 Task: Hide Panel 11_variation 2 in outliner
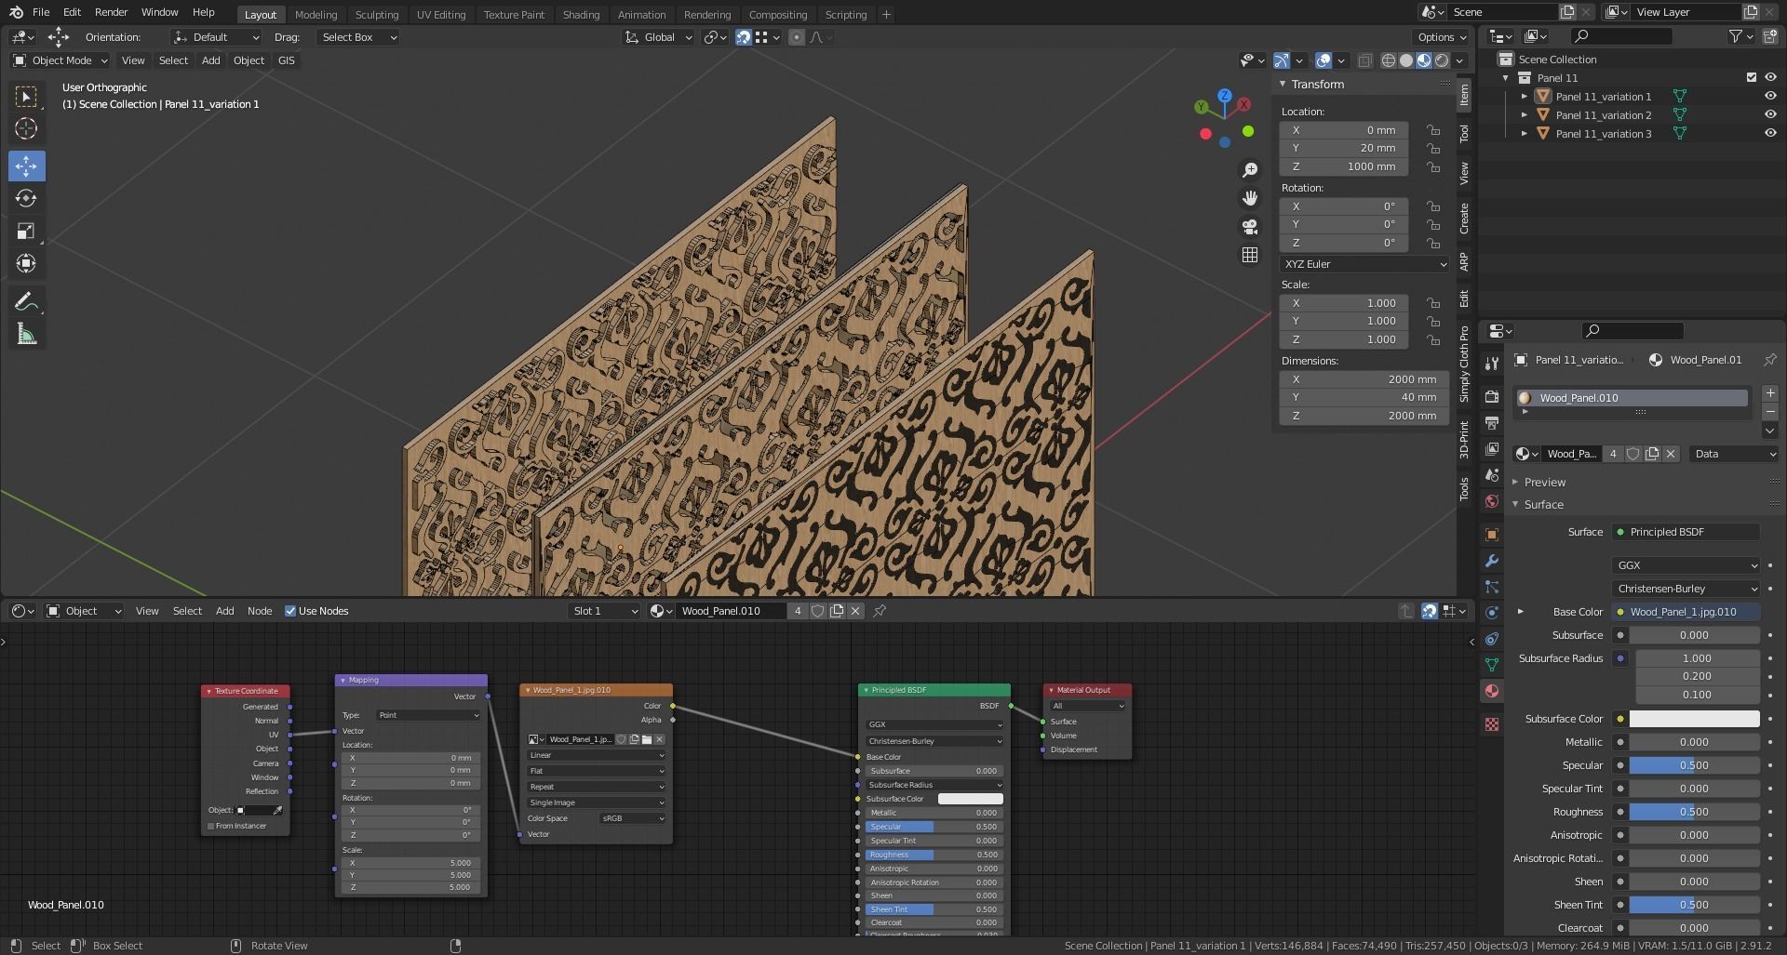1770,114
